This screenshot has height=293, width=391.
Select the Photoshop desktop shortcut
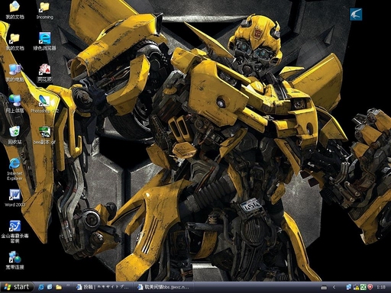(44, 104)
